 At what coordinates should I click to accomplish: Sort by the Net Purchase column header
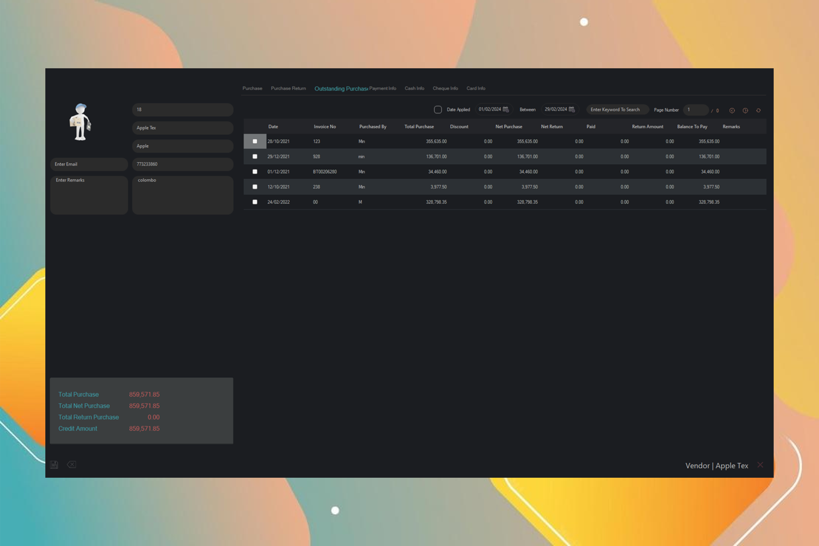(x=509, y=127)
